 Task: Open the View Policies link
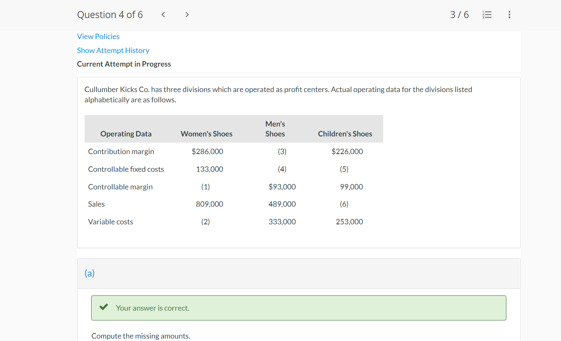point(98,37)
